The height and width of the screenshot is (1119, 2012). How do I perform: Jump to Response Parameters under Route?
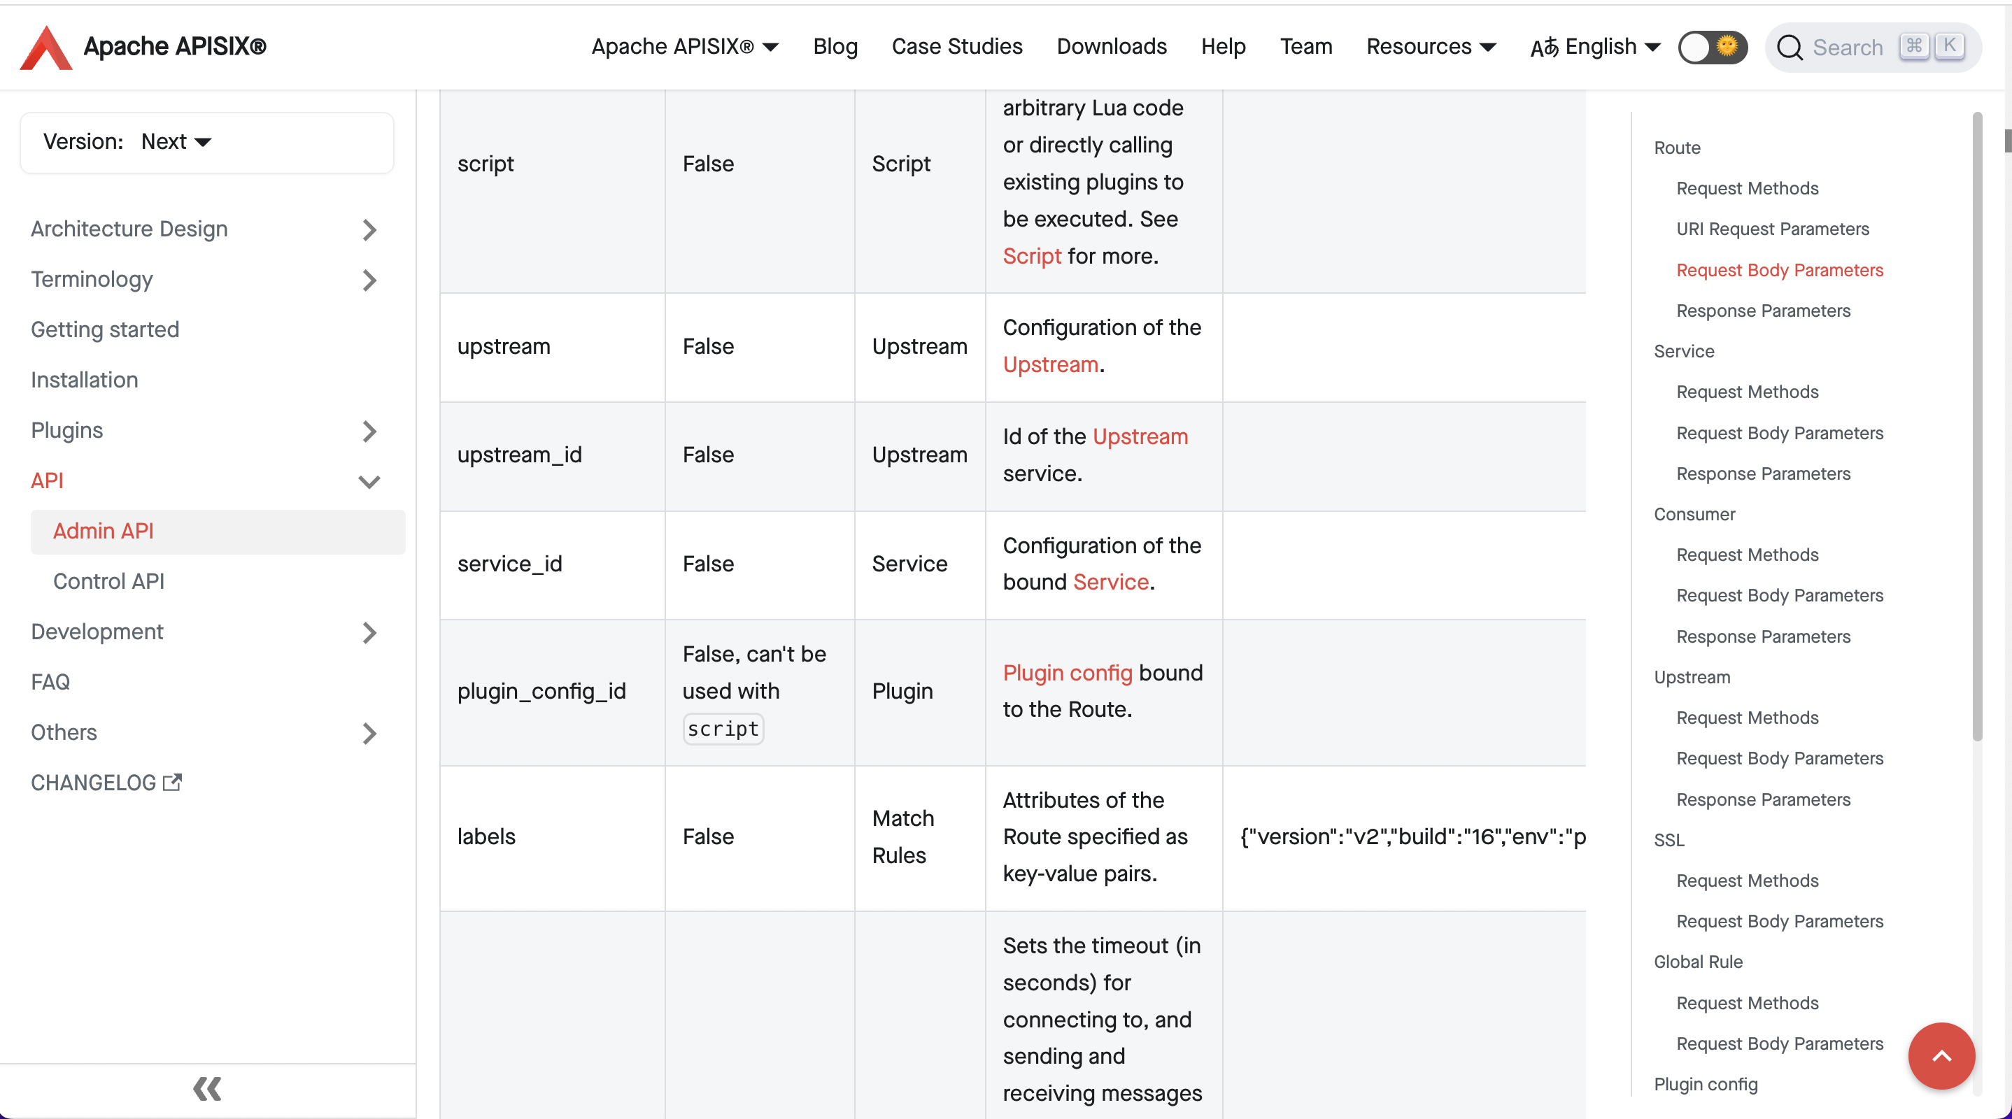tap(1763, 311)
